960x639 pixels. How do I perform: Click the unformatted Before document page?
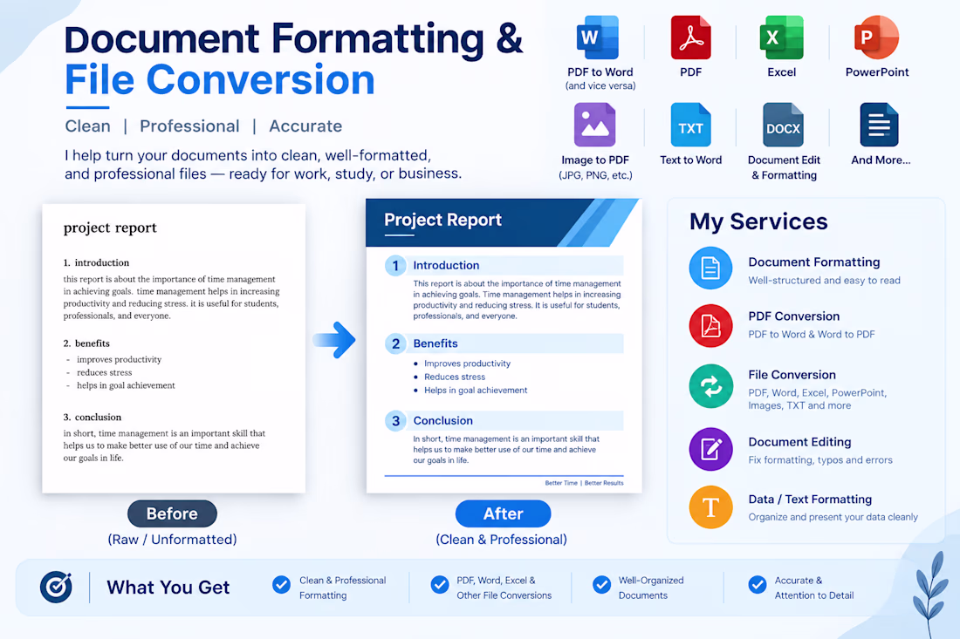tap(174, 349)
